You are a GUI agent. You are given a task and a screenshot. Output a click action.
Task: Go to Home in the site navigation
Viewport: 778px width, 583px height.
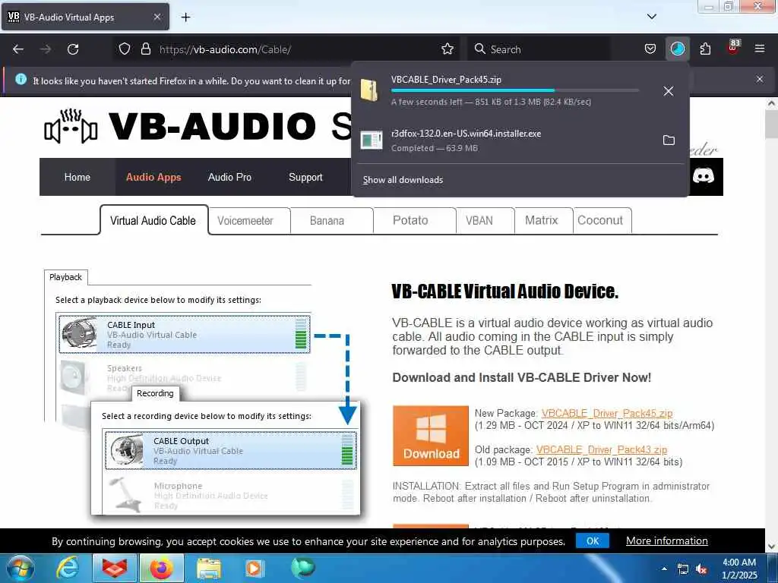coord(77,177)
